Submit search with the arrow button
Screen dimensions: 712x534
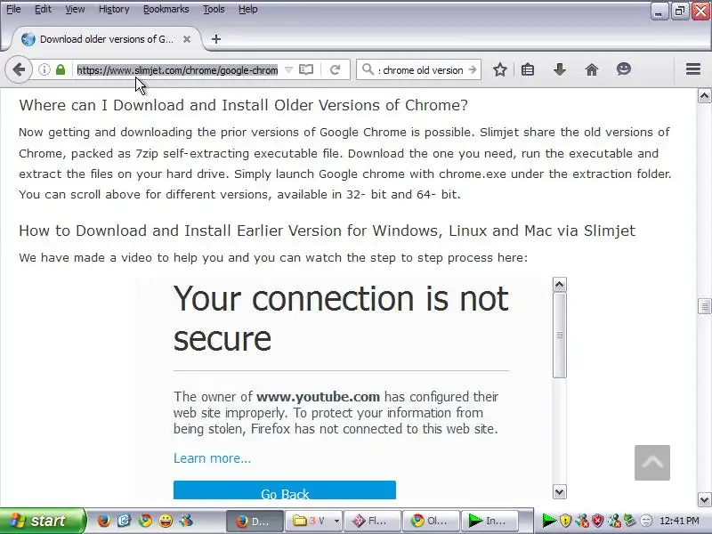(473, 70)
